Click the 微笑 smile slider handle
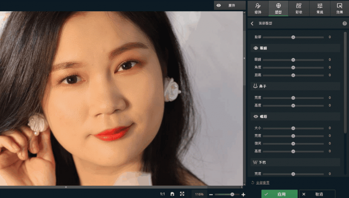 (x=293, y=143)
